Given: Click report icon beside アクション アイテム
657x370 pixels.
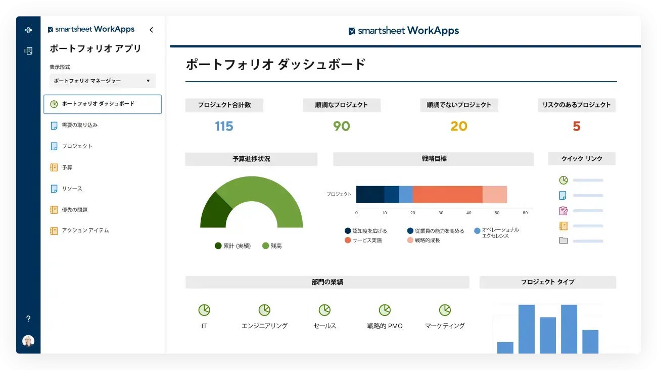Looking at the screenshot, I should [x=54, y=231].
